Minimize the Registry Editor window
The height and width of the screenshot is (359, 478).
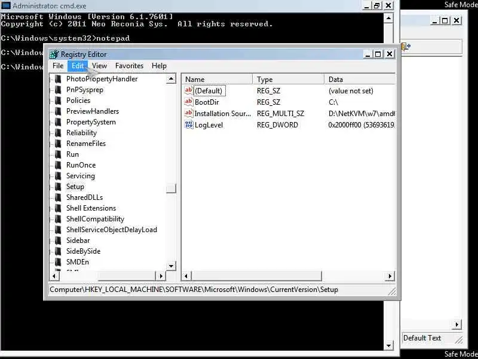[x=368, y=54]
